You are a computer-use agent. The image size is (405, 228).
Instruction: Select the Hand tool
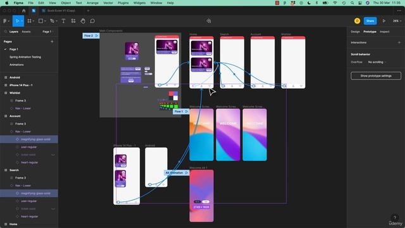pyautogui.click(x=83, y=21)
